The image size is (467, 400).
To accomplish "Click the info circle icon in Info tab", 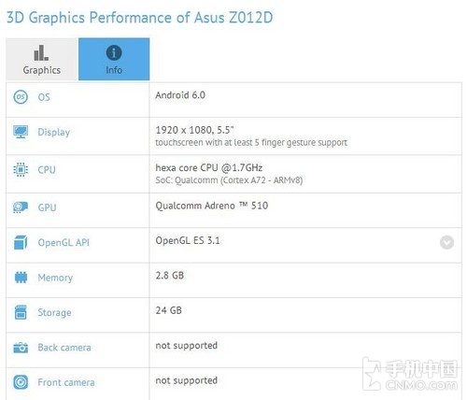I will point(114,52).
